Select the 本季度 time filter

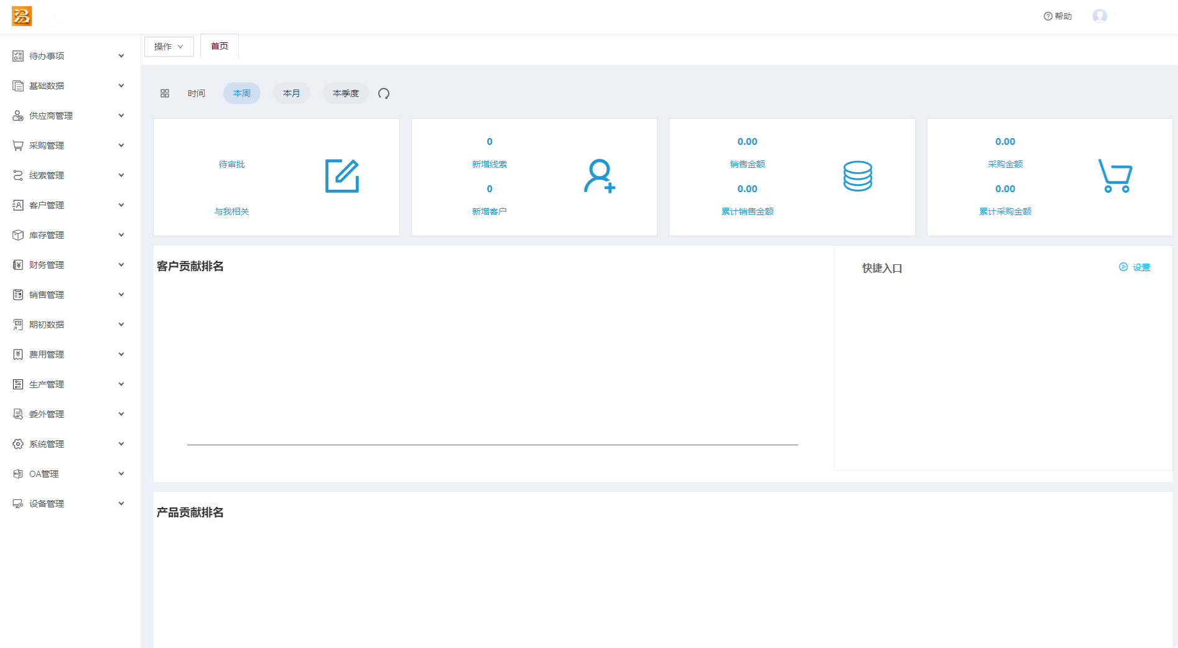pos(346,93)
